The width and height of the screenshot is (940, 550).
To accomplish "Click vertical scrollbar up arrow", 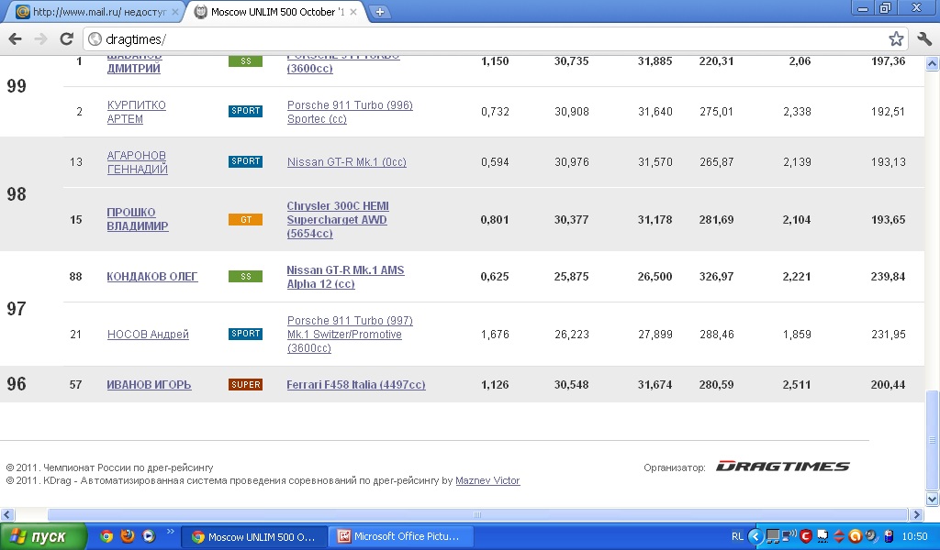I will click(x=932, y=63).
